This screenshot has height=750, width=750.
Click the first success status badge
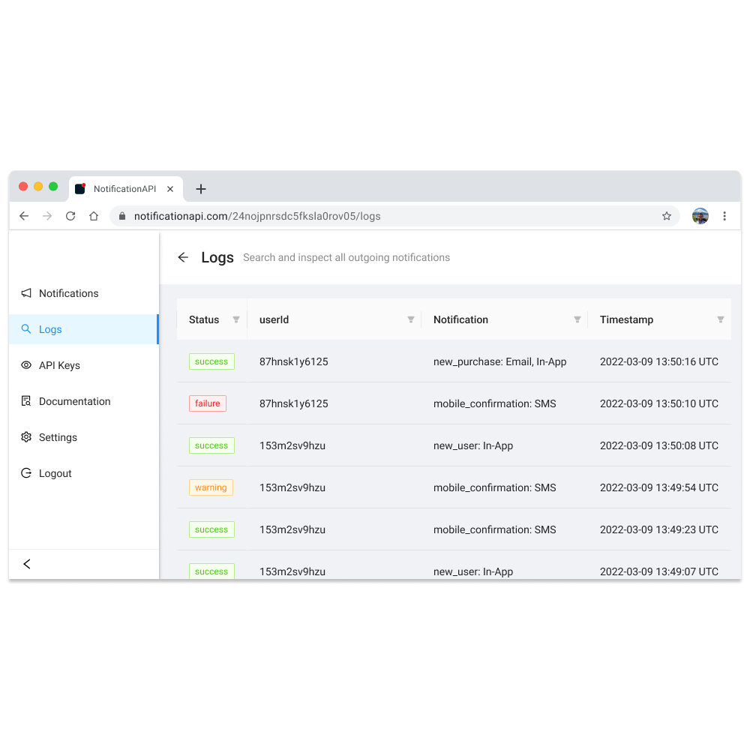[211, 361]
